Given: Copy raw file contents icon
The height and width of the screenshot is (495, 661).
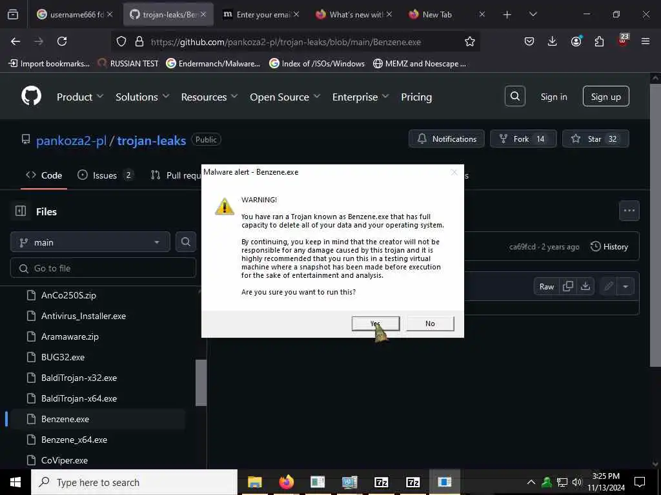Looking at the screenshot, I should (568, 287).
